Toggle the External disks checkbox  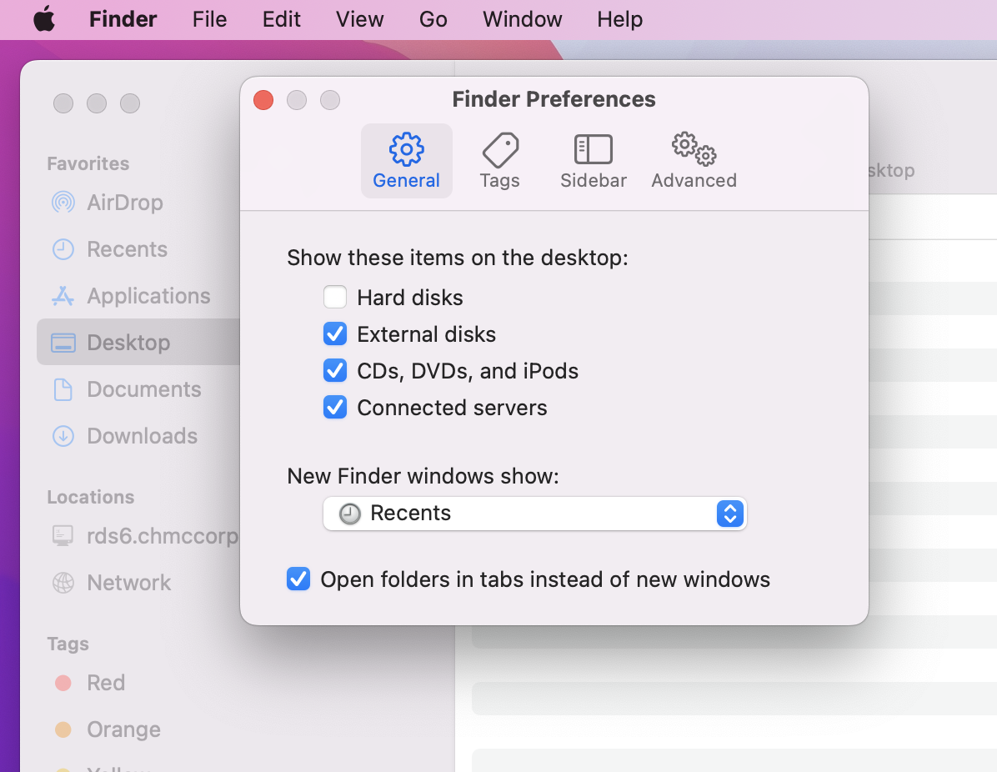[335, 333]
